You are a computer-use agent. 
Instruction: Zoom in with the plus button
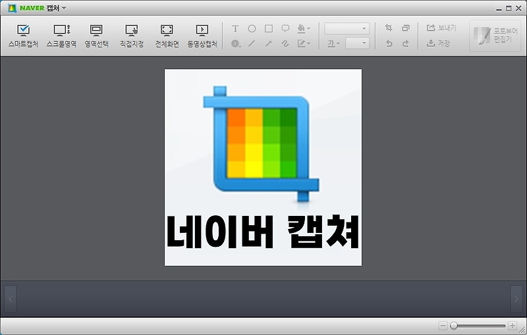tap(513, 326)
